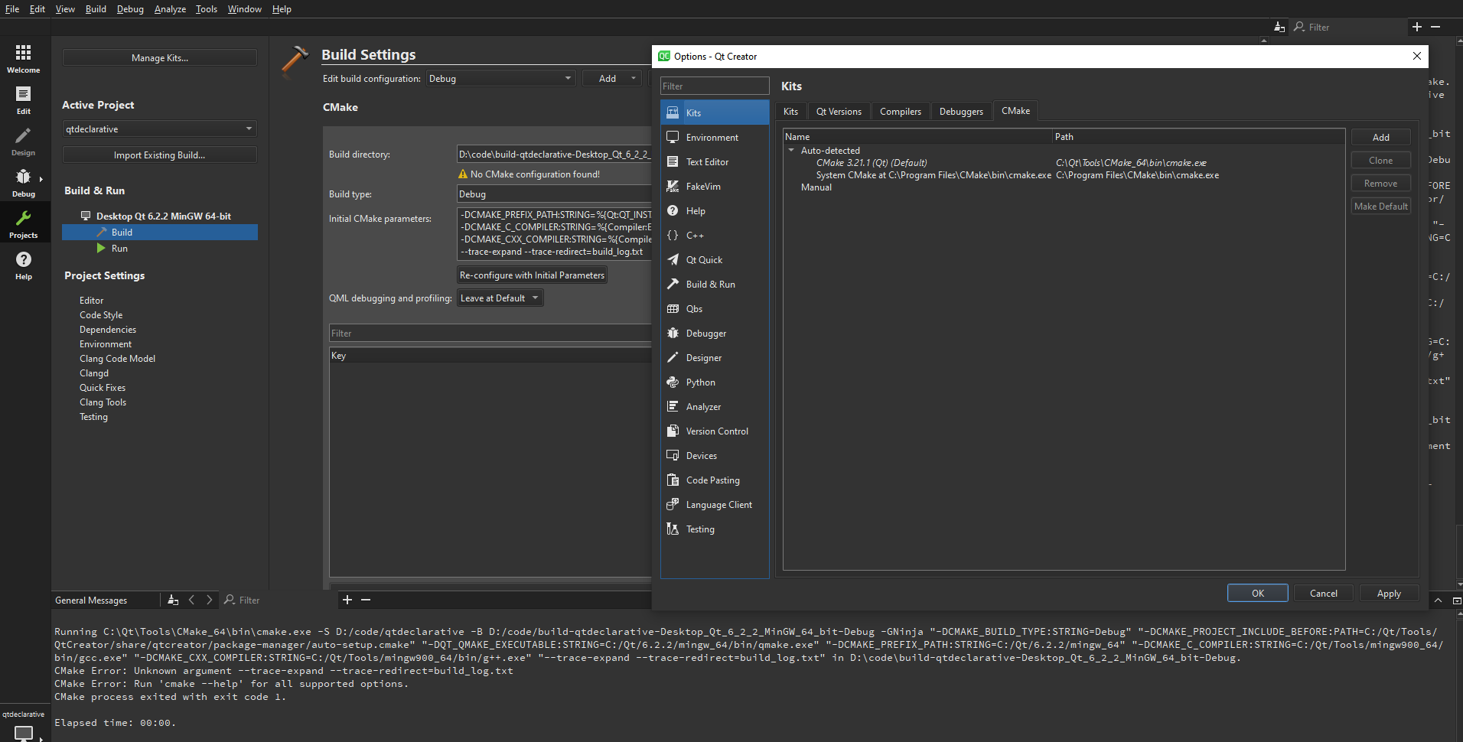1463x742 pixels.
Task: Focus the Options Filter field
Action: [x=715, y=86]
